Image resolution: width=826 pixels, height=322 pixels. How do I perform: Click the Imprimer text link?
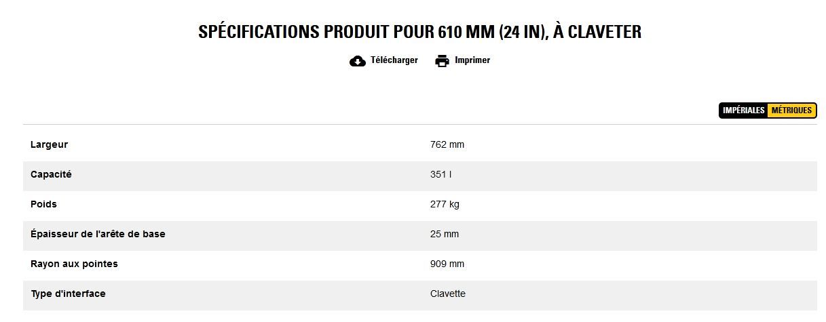click(x=472, y=60)
